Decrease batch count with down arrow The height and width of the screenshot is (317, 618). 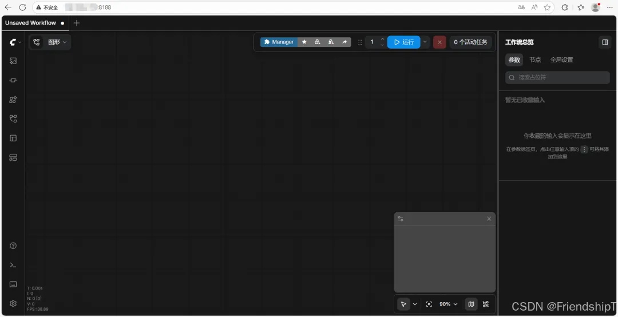coord(382,45)
